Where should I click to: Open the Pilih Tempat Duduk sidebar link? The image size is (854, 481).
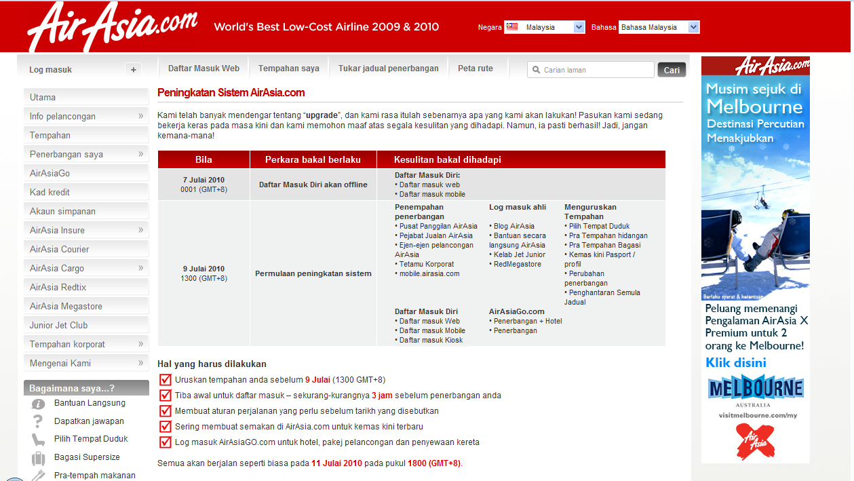coord(91,439)
